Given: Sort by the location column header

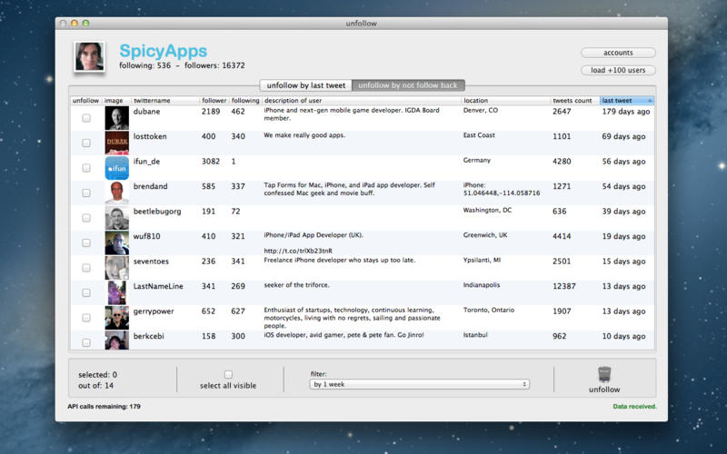Looking at the screenshot, I should click(x=505, y=101).
